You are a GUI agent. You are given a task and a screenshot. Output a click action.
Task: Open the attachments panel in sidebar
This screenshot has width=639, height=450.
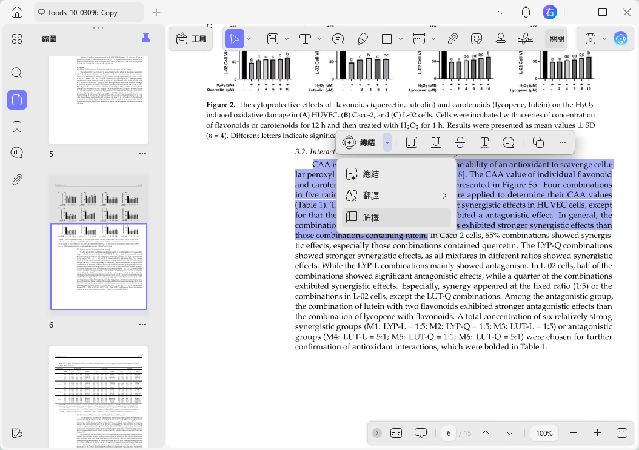coord(17,180)
